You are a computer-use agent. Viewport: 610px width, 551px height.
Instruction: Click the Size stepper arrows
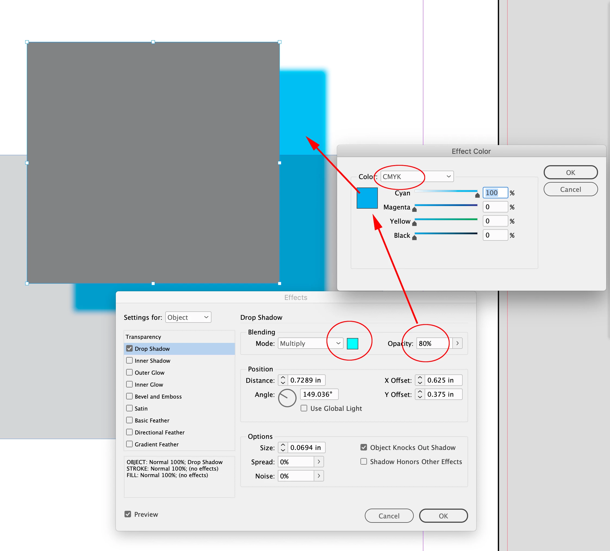pyautogui.click(x=283, y=447)
